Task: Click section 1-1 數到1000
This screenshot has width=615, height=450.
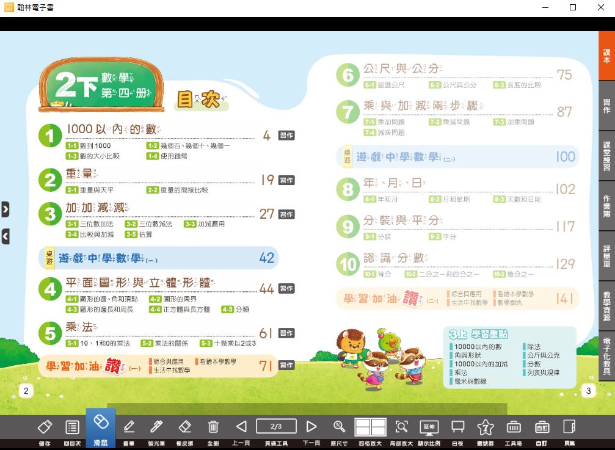Action: pos(88,146)
